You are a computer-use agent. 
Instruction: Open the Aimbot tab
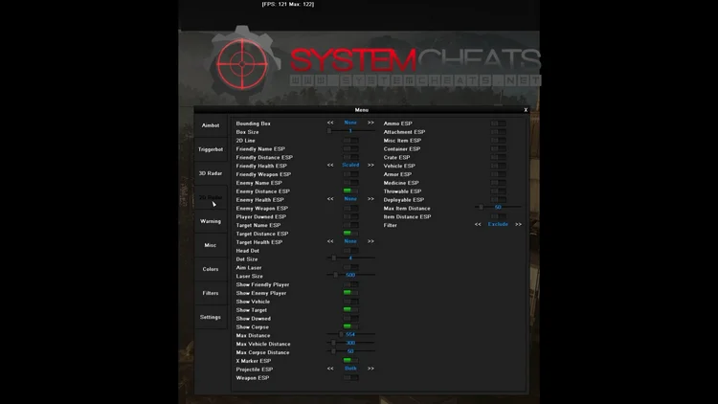pos(211,125)
